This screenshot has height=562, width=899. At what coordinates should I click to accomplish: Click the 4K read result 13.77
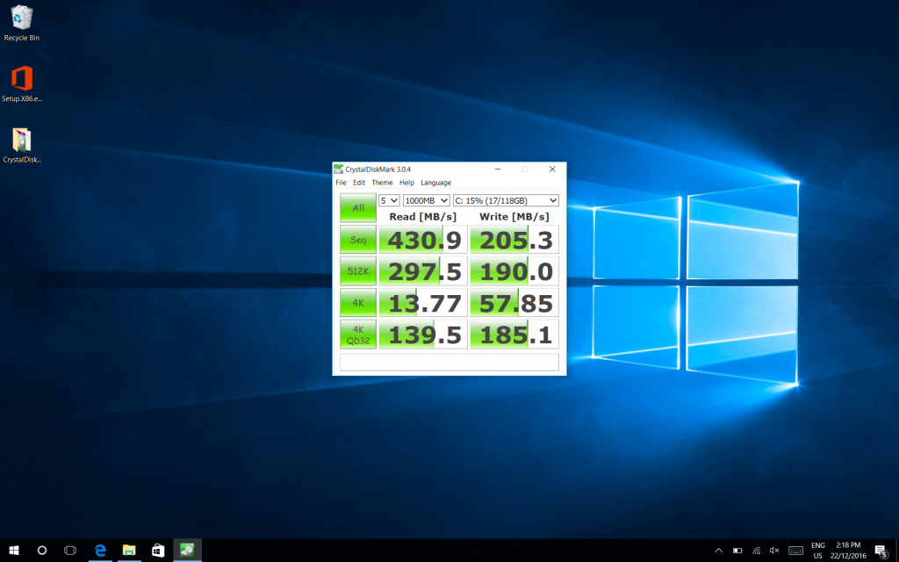423,302
